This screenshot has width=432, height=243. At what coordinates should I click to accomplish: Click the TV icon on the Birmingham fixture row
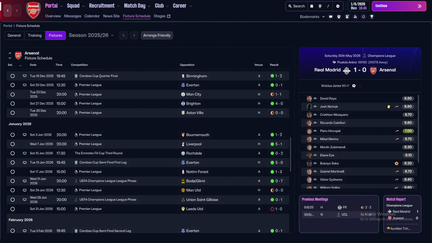pyautogui.click(x=25, y=76)
